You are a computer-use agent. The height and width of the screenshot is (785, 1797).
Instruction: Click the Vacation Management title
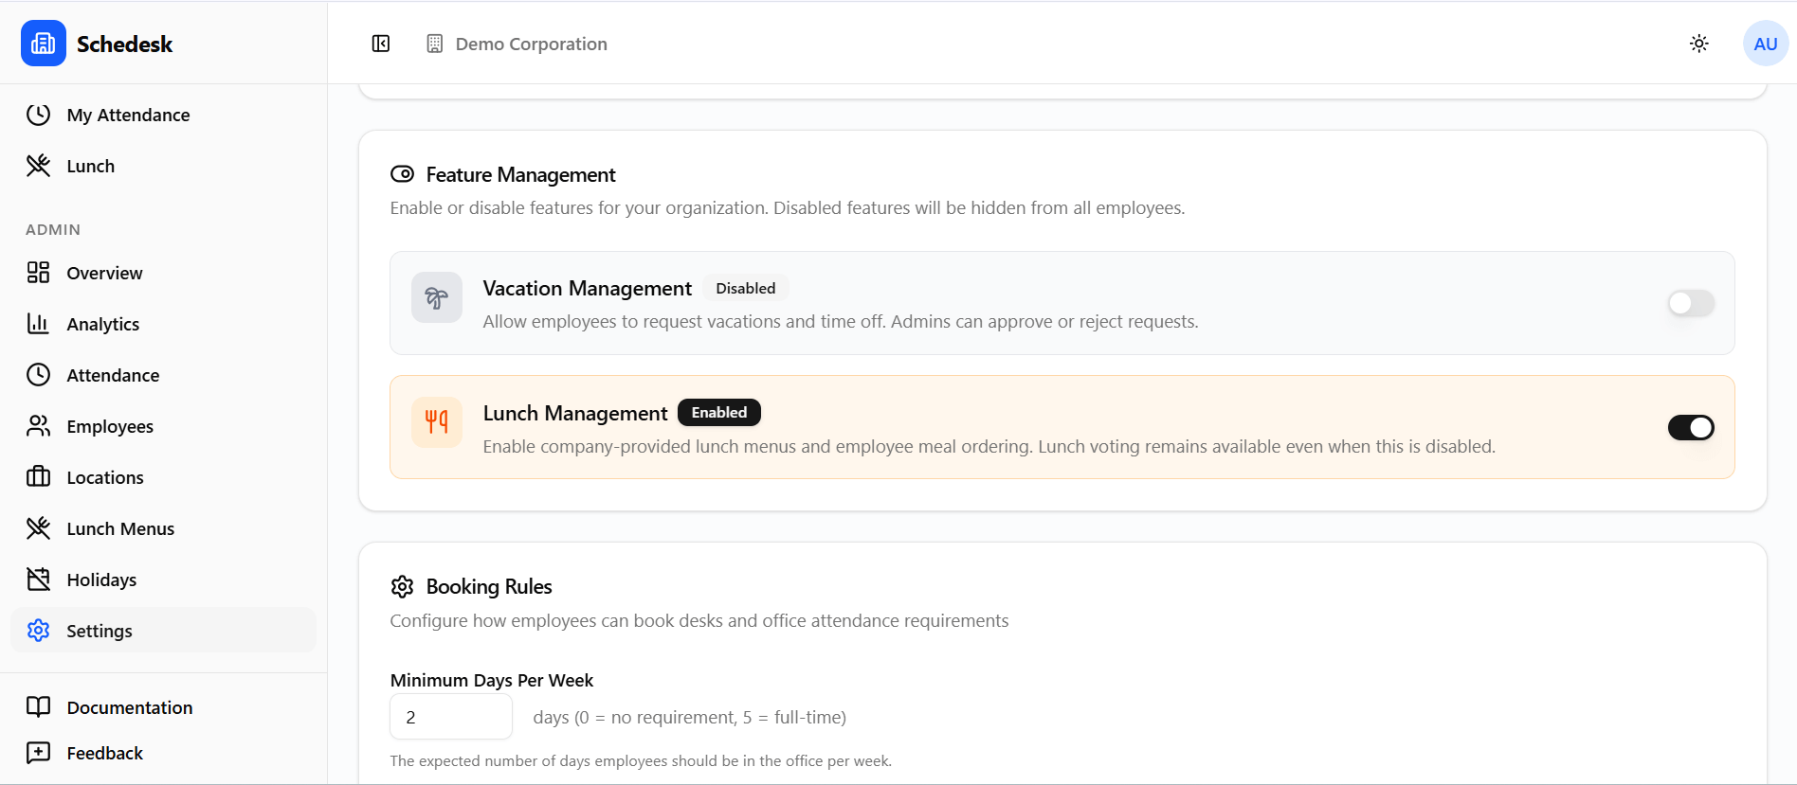(588, 289)
